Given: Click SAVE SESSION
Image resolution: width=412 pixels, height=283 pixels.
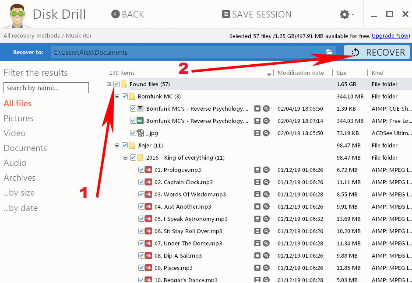Looking at the screenshot, I should tap(257, 14).
